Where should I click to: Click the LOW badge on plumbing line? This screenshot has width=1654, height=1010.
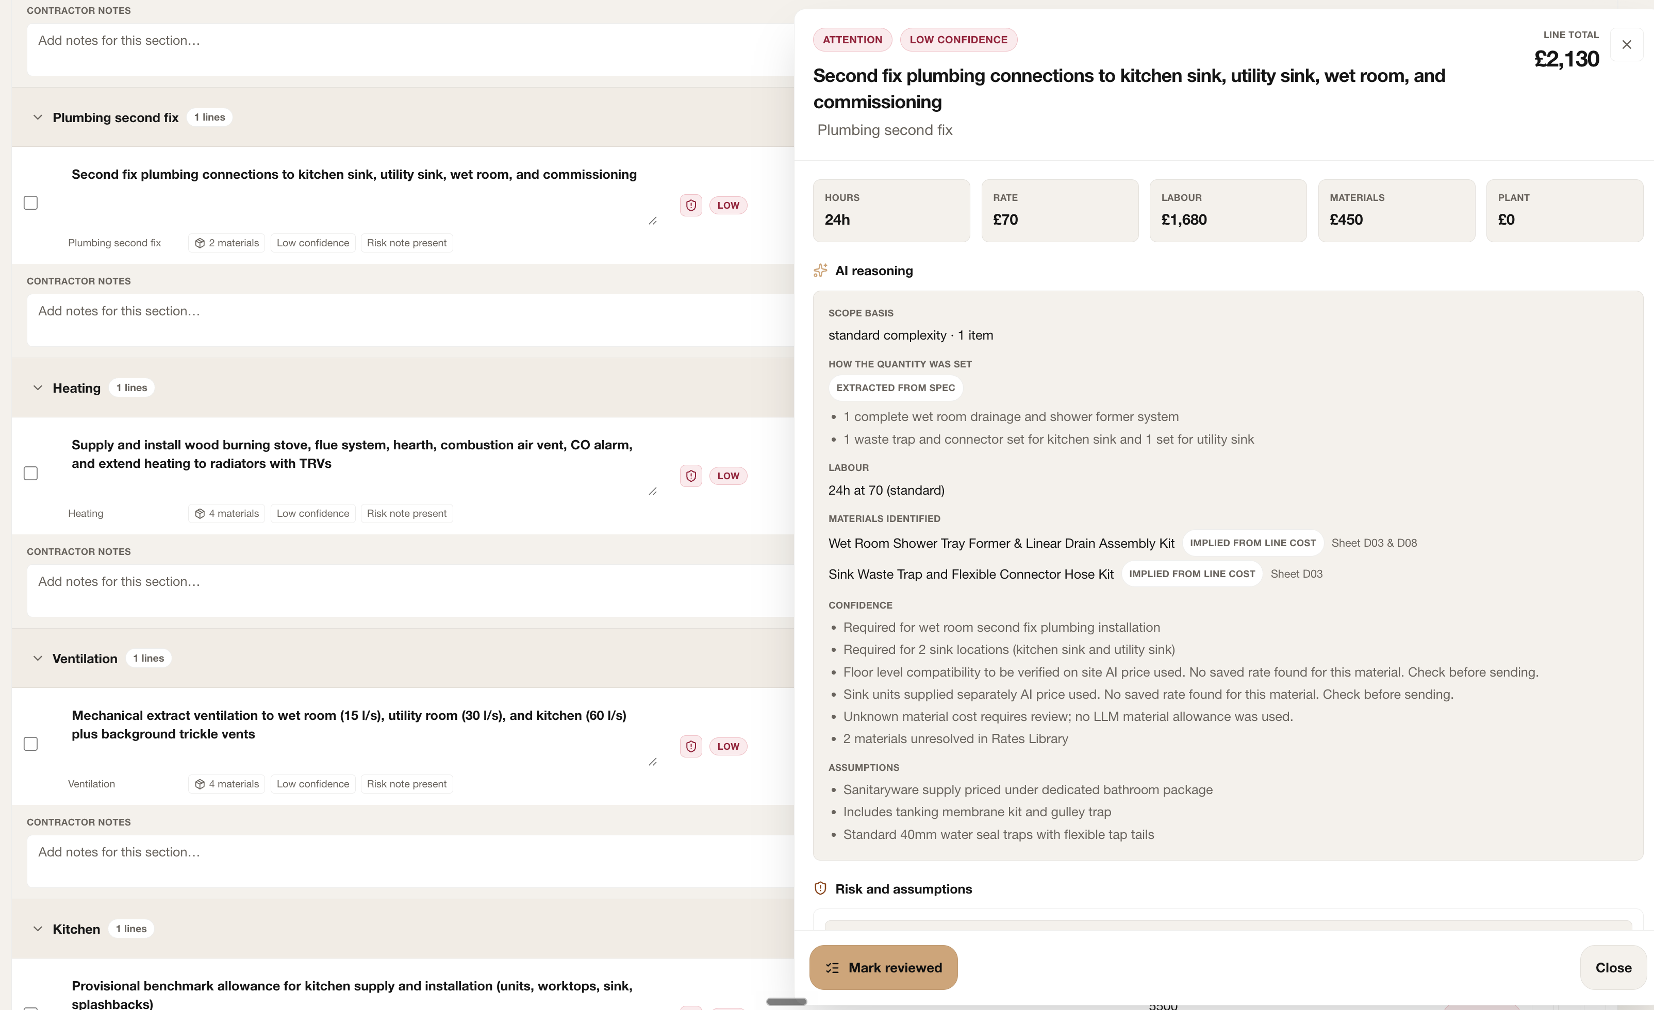pos(729,206)
